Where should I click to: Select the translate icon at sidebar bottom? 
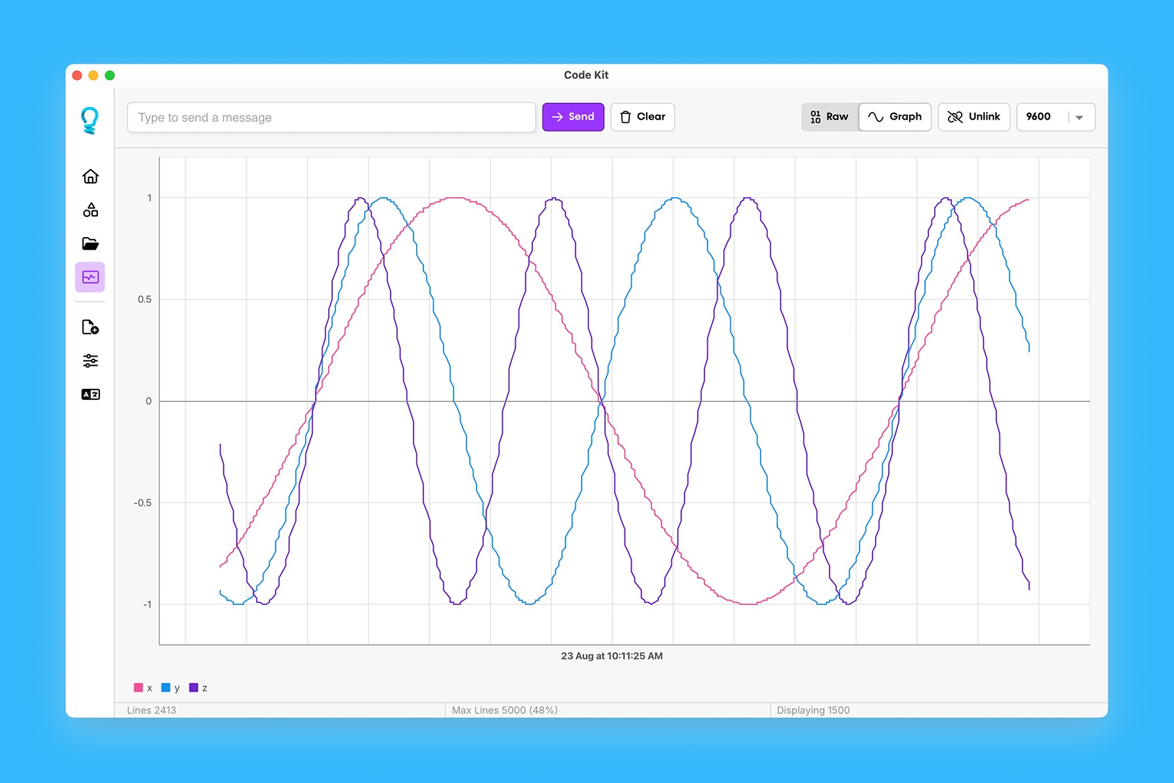click(90, 393)
